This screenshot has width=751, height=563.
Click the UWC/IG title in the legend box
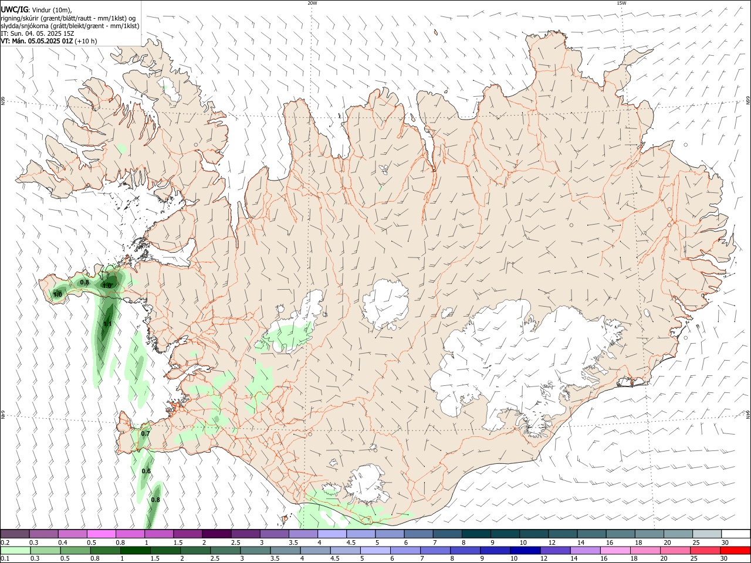(14, 10)
